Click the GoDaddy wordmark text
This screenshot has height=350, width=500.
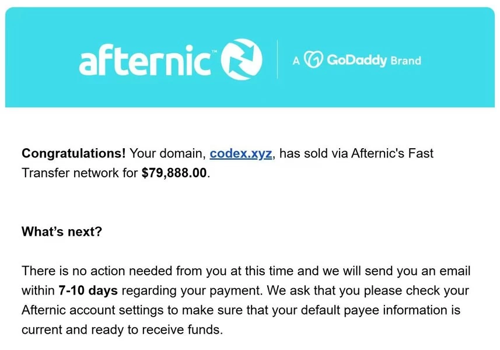pos(357,60)
